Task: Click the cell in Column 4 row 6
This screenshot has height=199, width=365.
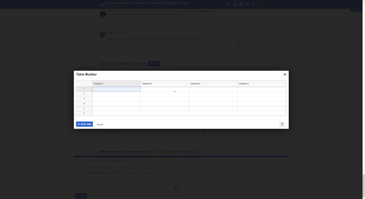Action: (262, 113)
